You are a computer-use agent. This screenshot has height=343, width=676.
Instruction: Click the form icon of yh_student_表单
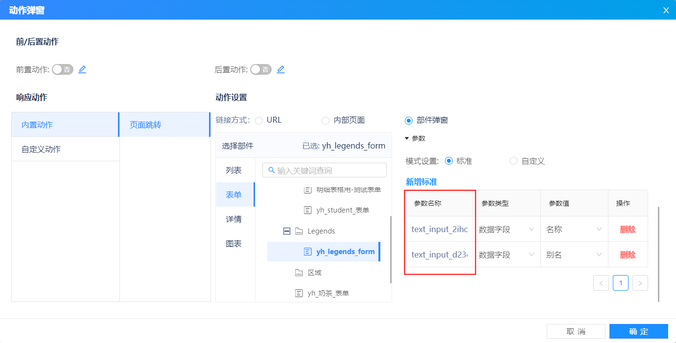[x=307, y=210]
